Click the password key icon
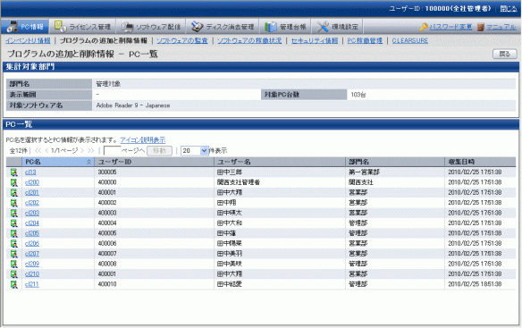 (x=424, y=27)
